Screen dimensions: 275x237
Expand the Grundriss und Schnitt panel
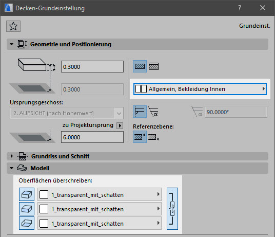pyautogui.click(x=12, y=156)
